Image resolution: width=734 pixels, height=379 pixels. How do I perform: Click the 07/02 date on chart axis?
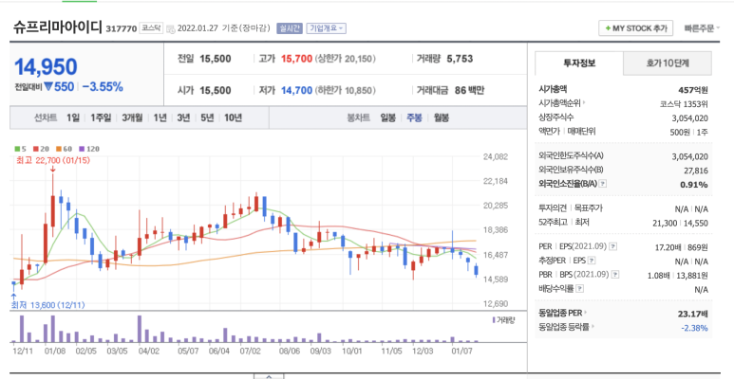tap(250, 350)
